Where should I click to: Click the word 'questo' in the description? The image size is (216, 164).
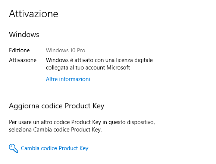tap(117, 122)
